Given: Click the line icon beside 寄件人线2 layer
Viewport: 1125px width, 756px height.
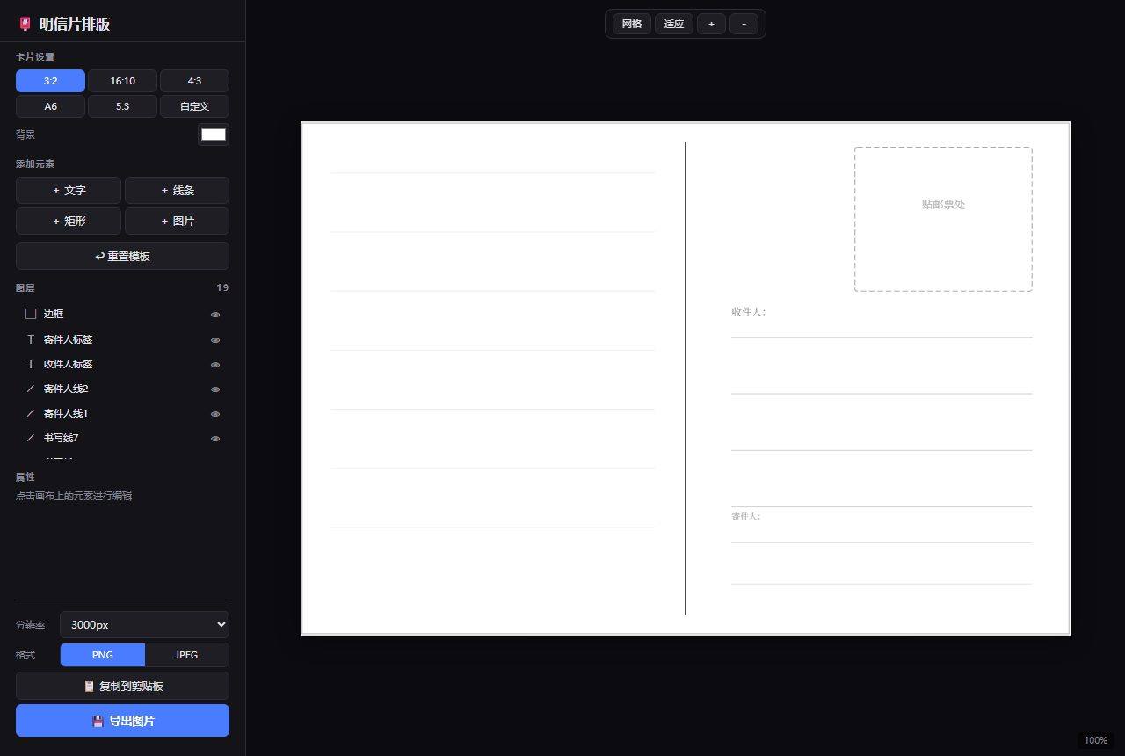Looking at the screenshot, I should coord(31,389).
